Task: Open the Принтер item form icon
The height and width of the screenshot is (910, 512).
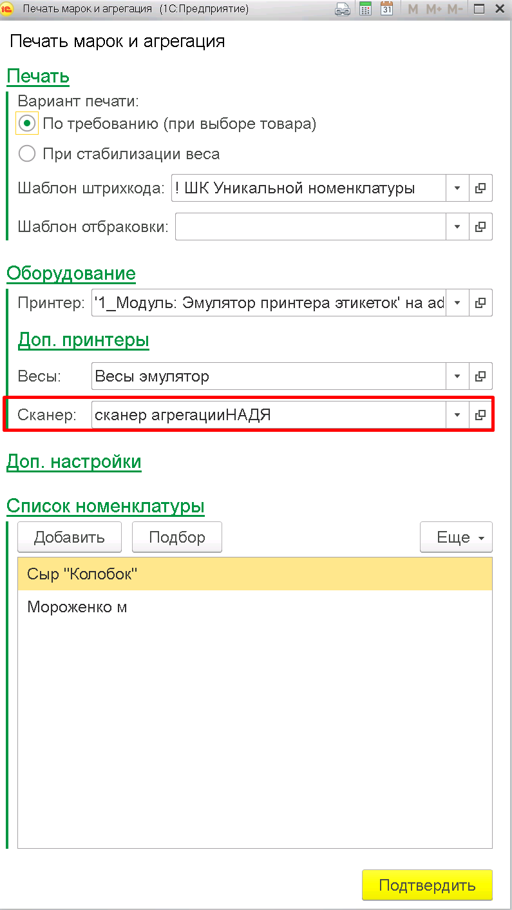Action: (480, 303)
